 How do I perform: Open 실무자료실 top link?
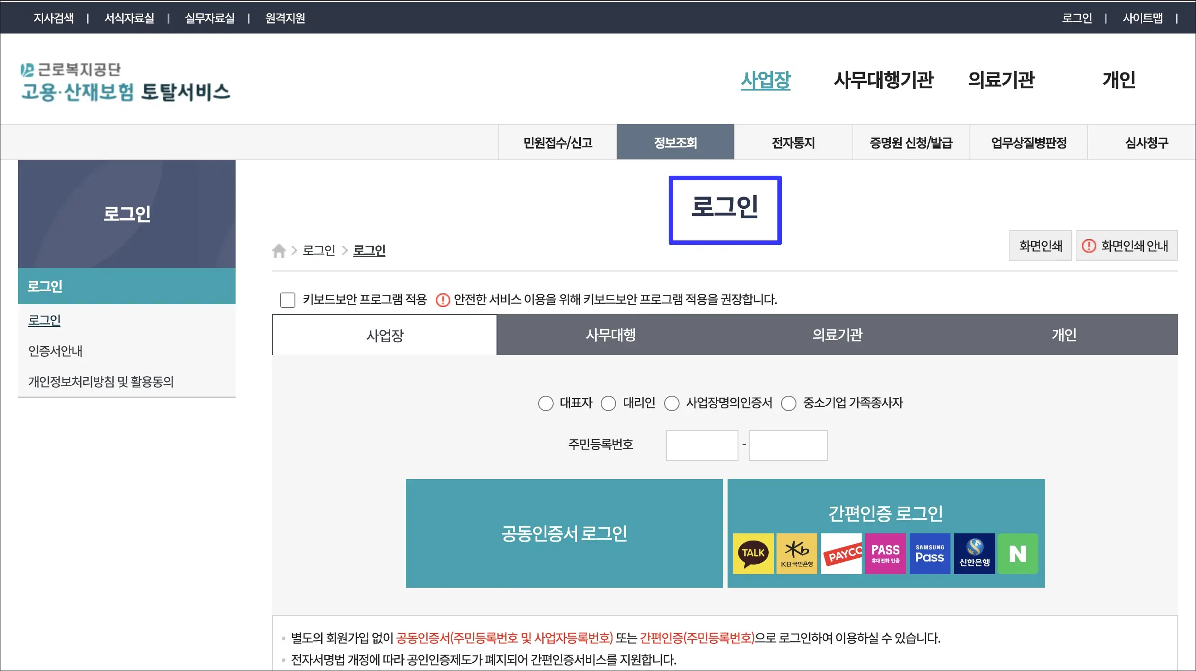click(x=209, y=18)
